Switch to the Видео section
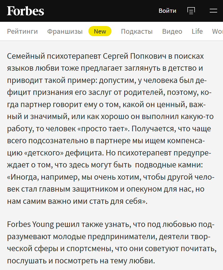223x270 pixels. [x=172, y=31]
